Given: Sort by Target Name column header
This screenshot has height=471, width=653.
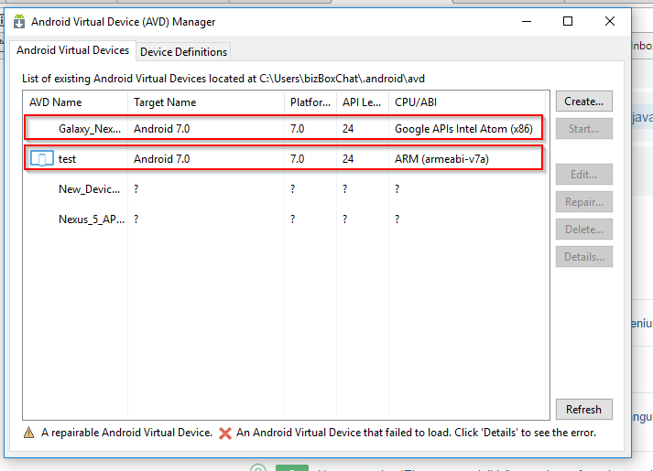Looking at the screenshot, I should click(x=206, y=102).
